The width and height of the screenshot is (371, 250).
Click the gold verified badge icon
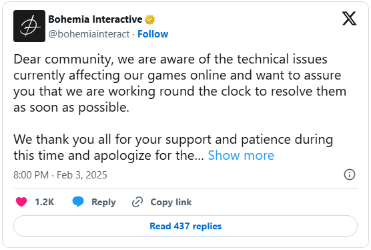[149, 19]
